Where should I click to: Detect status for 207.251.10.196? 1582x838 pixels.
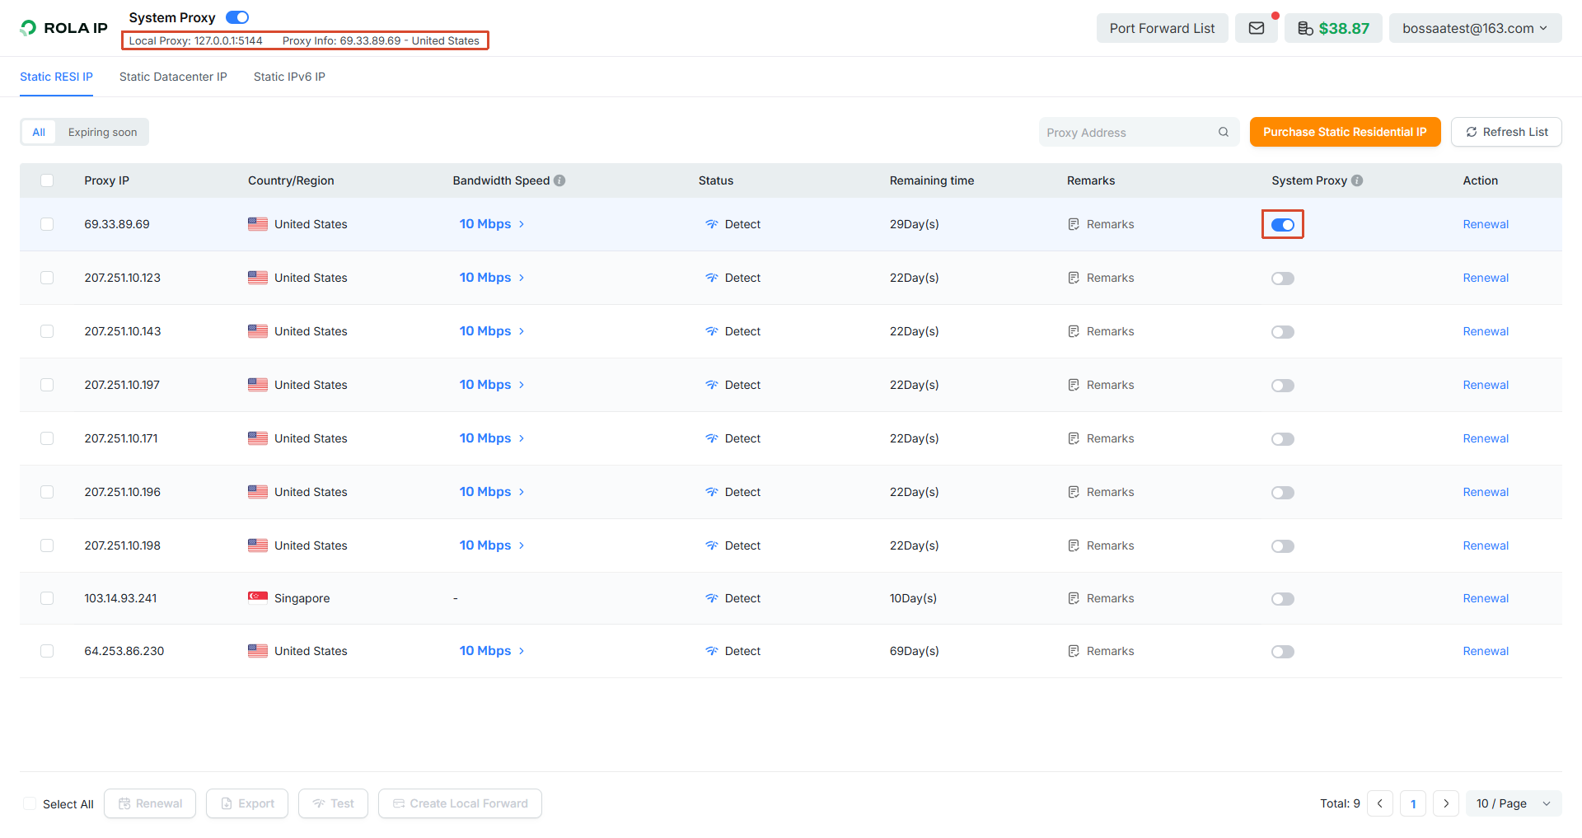(733, 492)
